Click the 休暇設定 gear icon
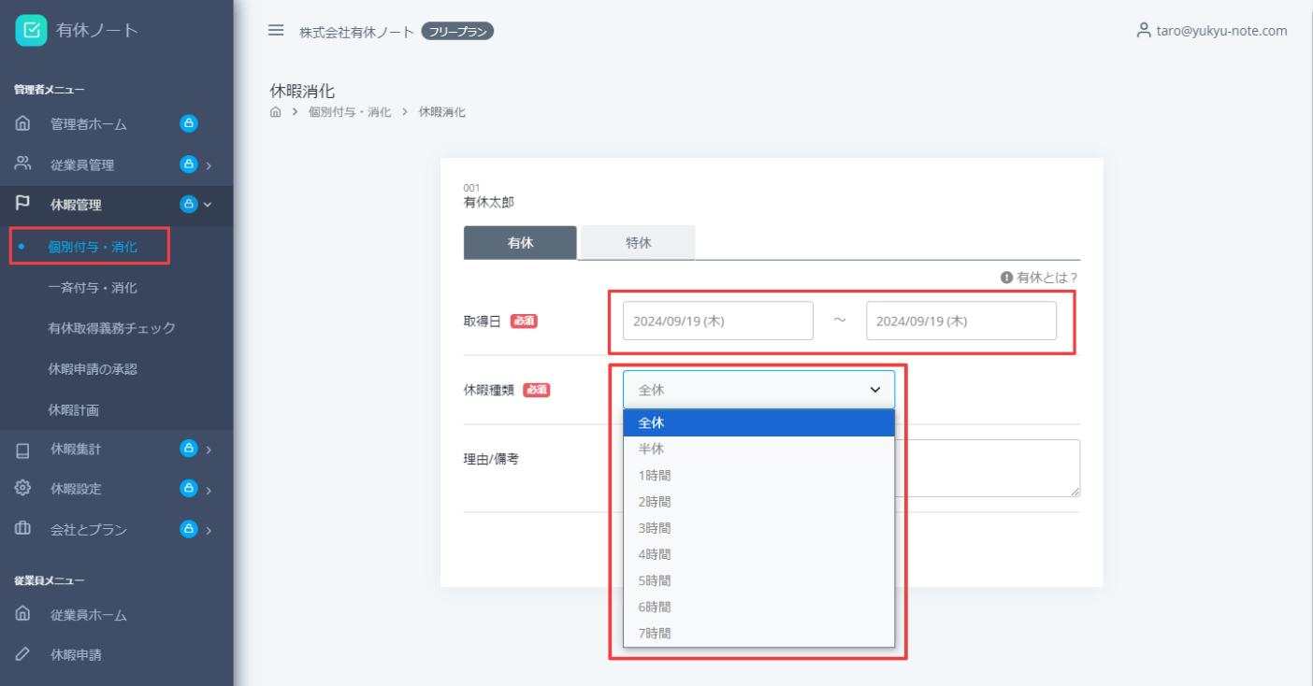Image resolution: width=1313 pixels, height=686 pixels. pos(23,489)
